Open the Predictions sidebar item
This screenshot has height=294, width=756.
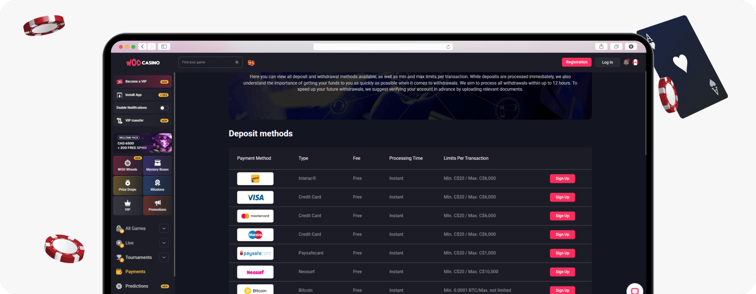(142, 286)
